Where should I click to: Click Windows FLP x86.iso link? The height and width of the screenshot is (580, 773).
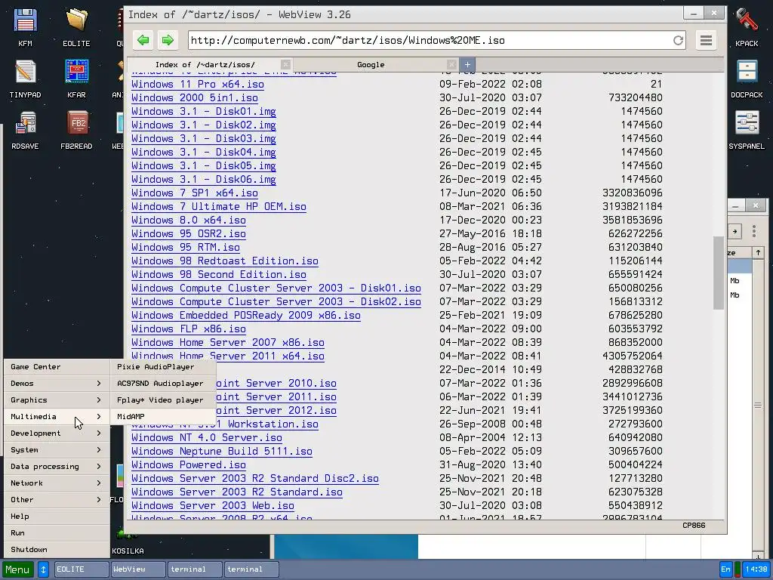[188, 329]
